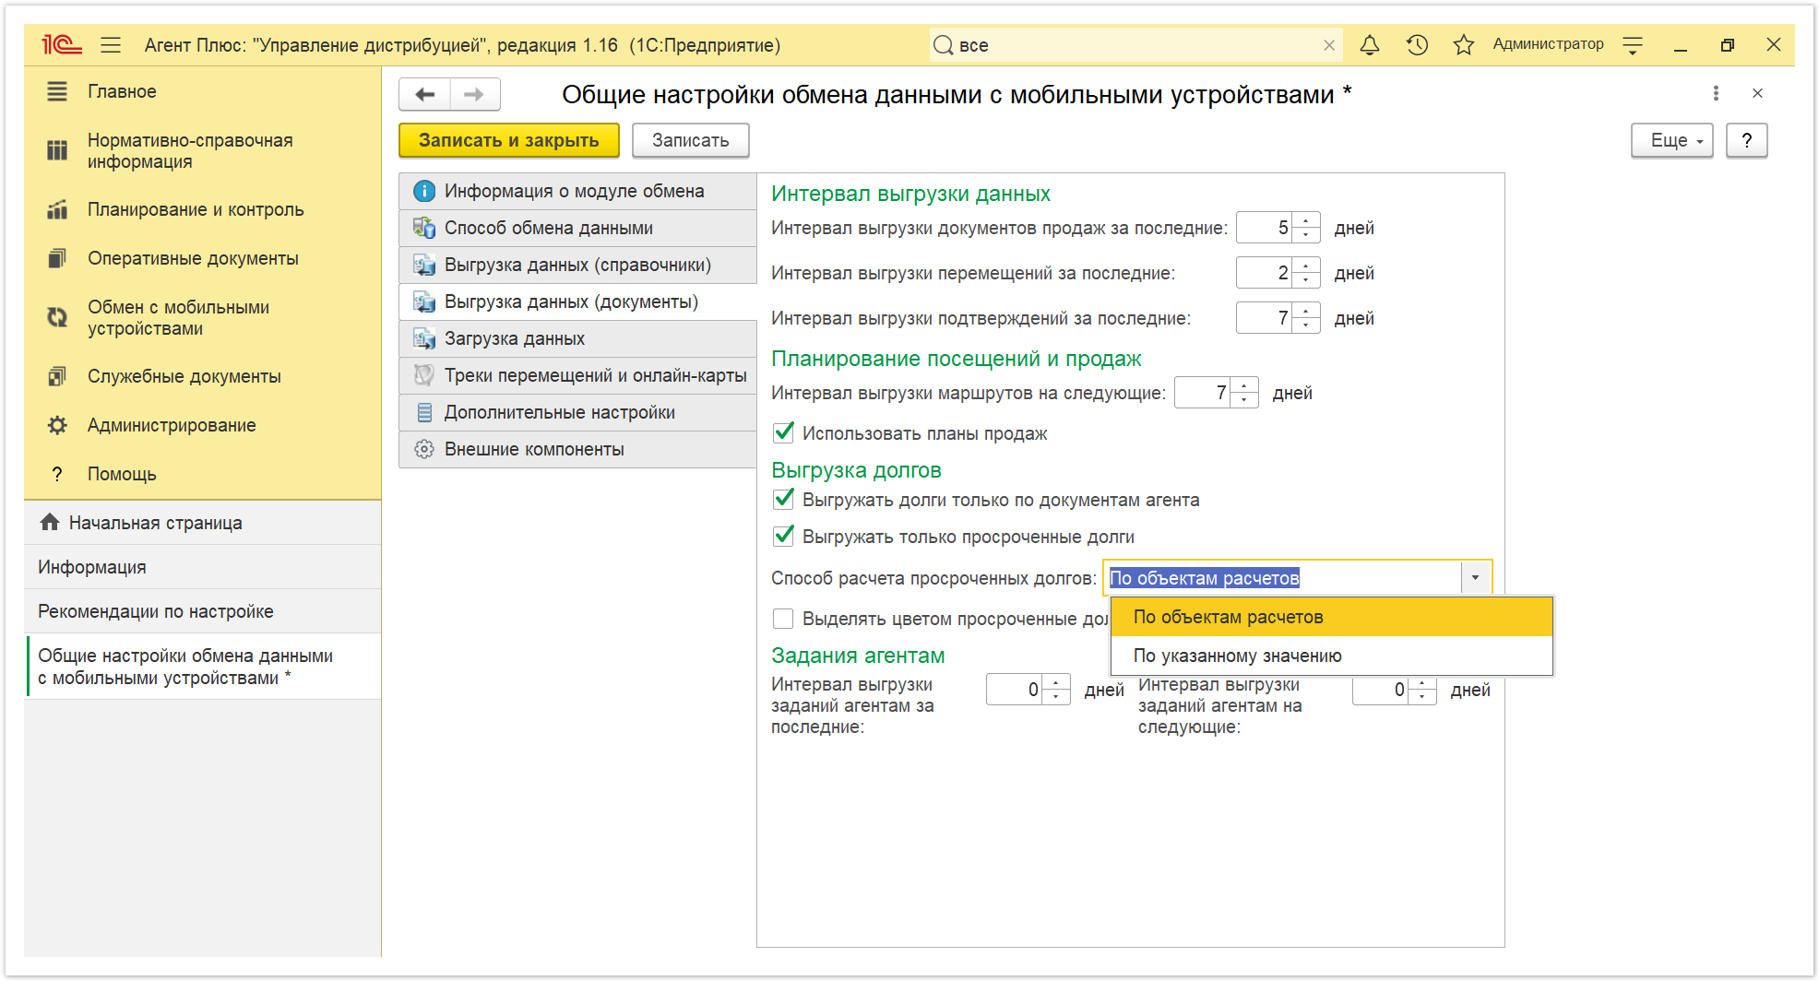Toggle Выделять цветом просроченные долги checkbox
The height and width of the screenshot is (981, 1819).
pos(783,619)
